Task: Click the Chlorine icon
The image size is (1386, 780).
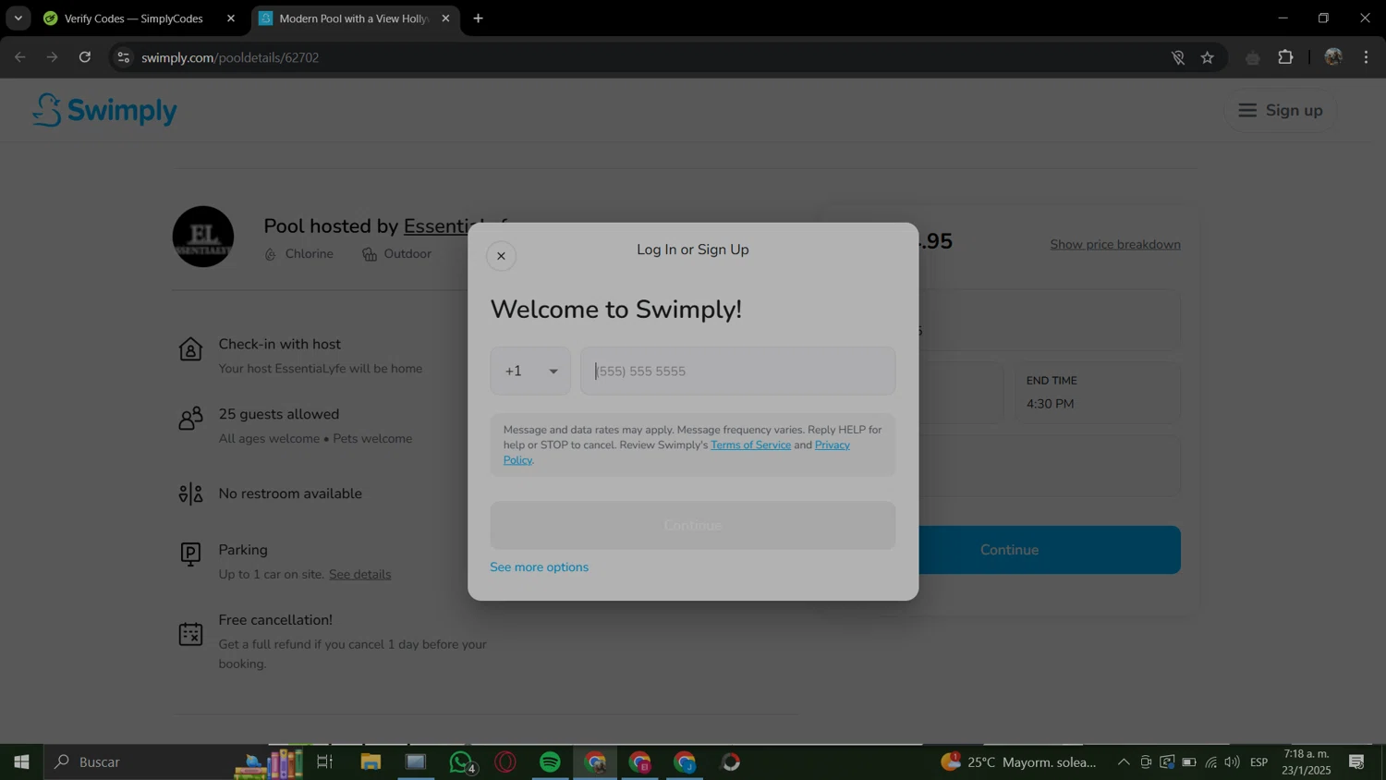Action: (271, 254)
